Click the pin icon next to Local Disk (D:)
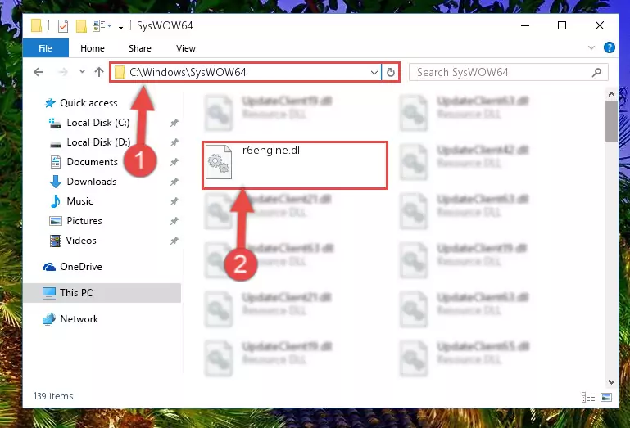630x428 pixels. click(x=174, y=142)
